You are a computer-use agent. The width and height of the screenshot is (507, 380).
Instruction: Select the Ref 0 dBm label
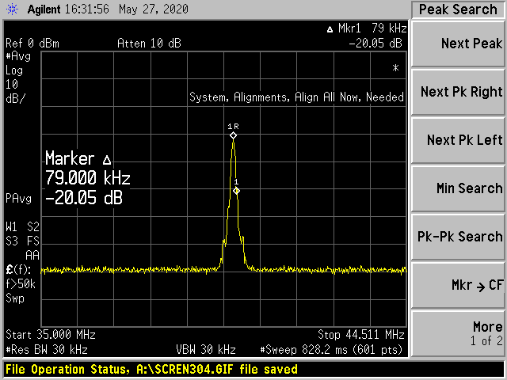tap(32, 43)
